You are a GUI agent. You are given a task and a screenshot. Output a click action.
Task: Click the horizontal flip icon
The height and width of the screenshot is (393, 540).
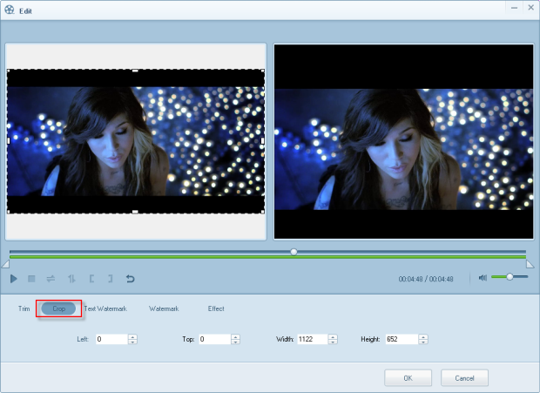51,279
